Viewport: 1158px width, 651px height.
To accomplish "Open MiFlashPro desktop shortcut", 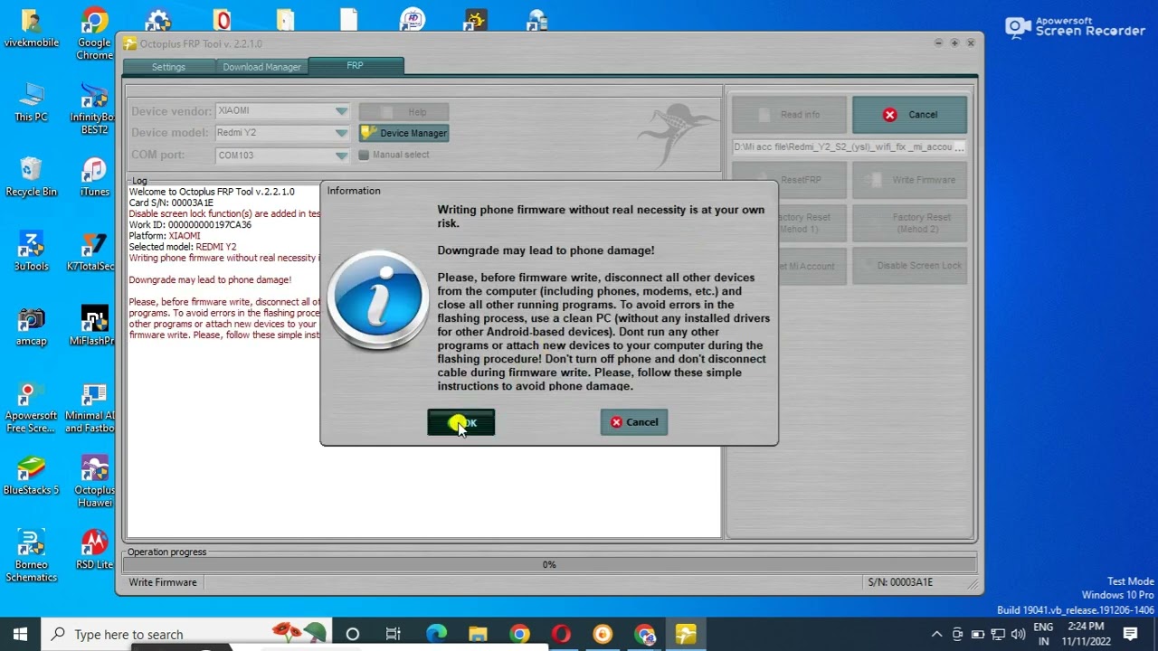I will pyautogui.click(x=92, y=327).
